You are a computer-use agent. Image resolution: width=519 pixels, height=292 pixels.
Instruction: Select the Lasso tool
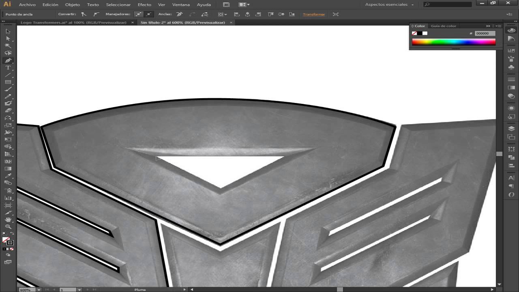(8, 53)
